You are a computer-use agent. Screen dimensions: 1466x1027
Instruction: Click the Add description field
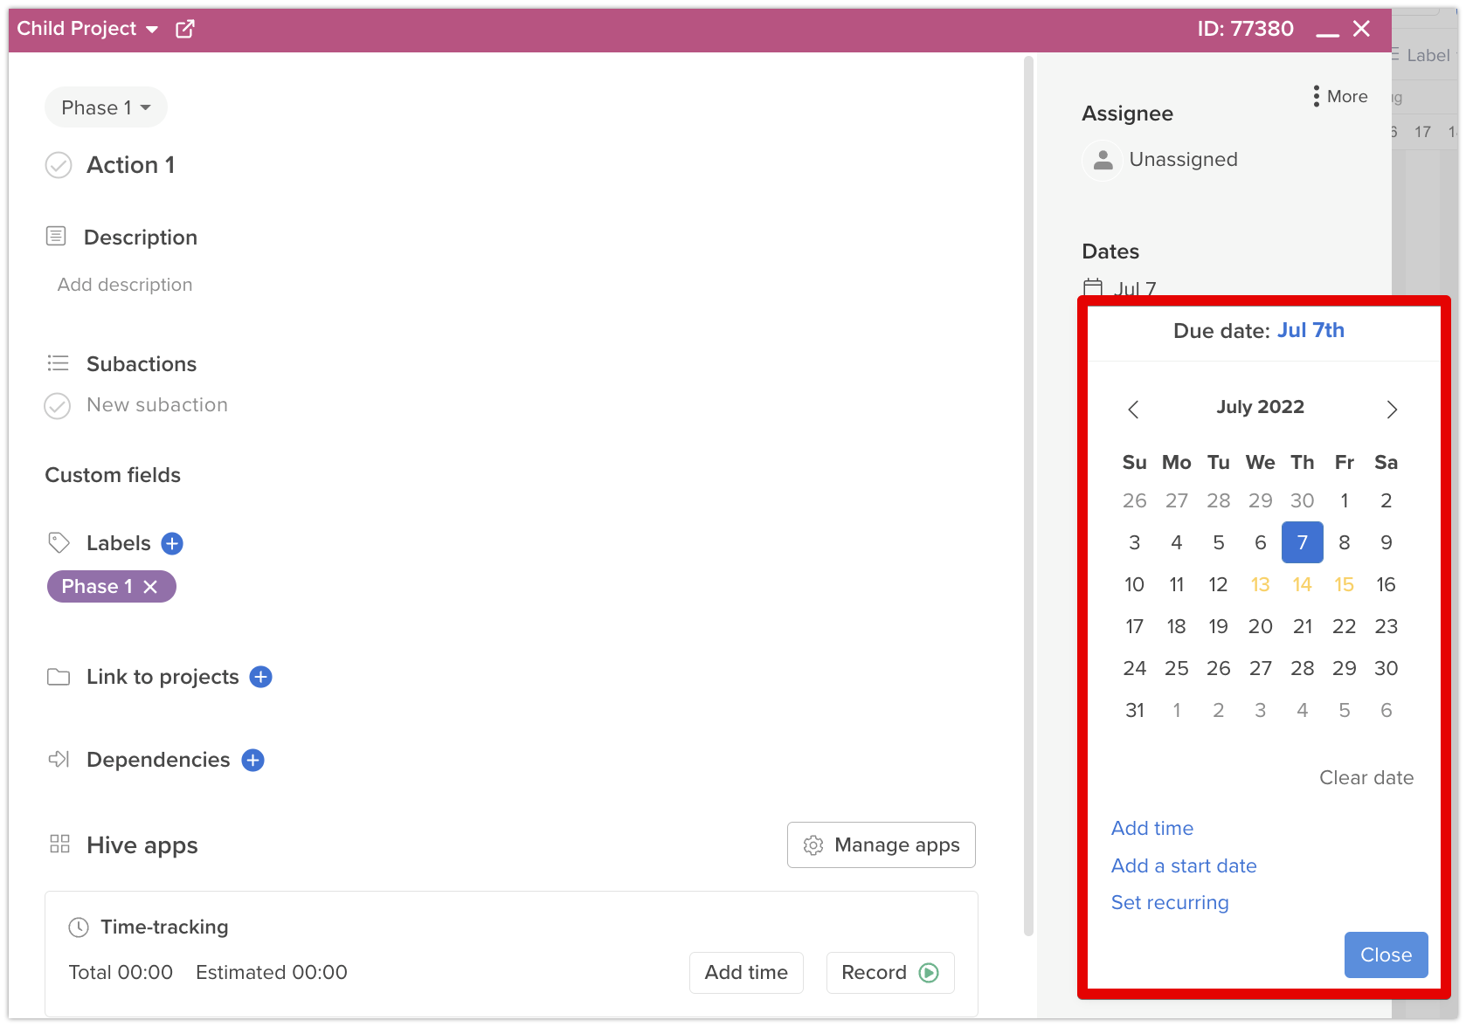tap(125, 285)
